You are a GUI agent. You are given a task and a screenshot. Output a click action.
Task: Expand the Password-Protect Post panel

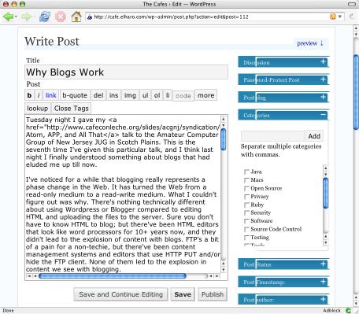(323, 79)
